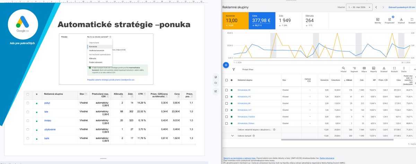Viewport: 416px width, 164px height.
Task: Click the Zobraziť posledných 30 dní link
Action: tap(397, 7)
